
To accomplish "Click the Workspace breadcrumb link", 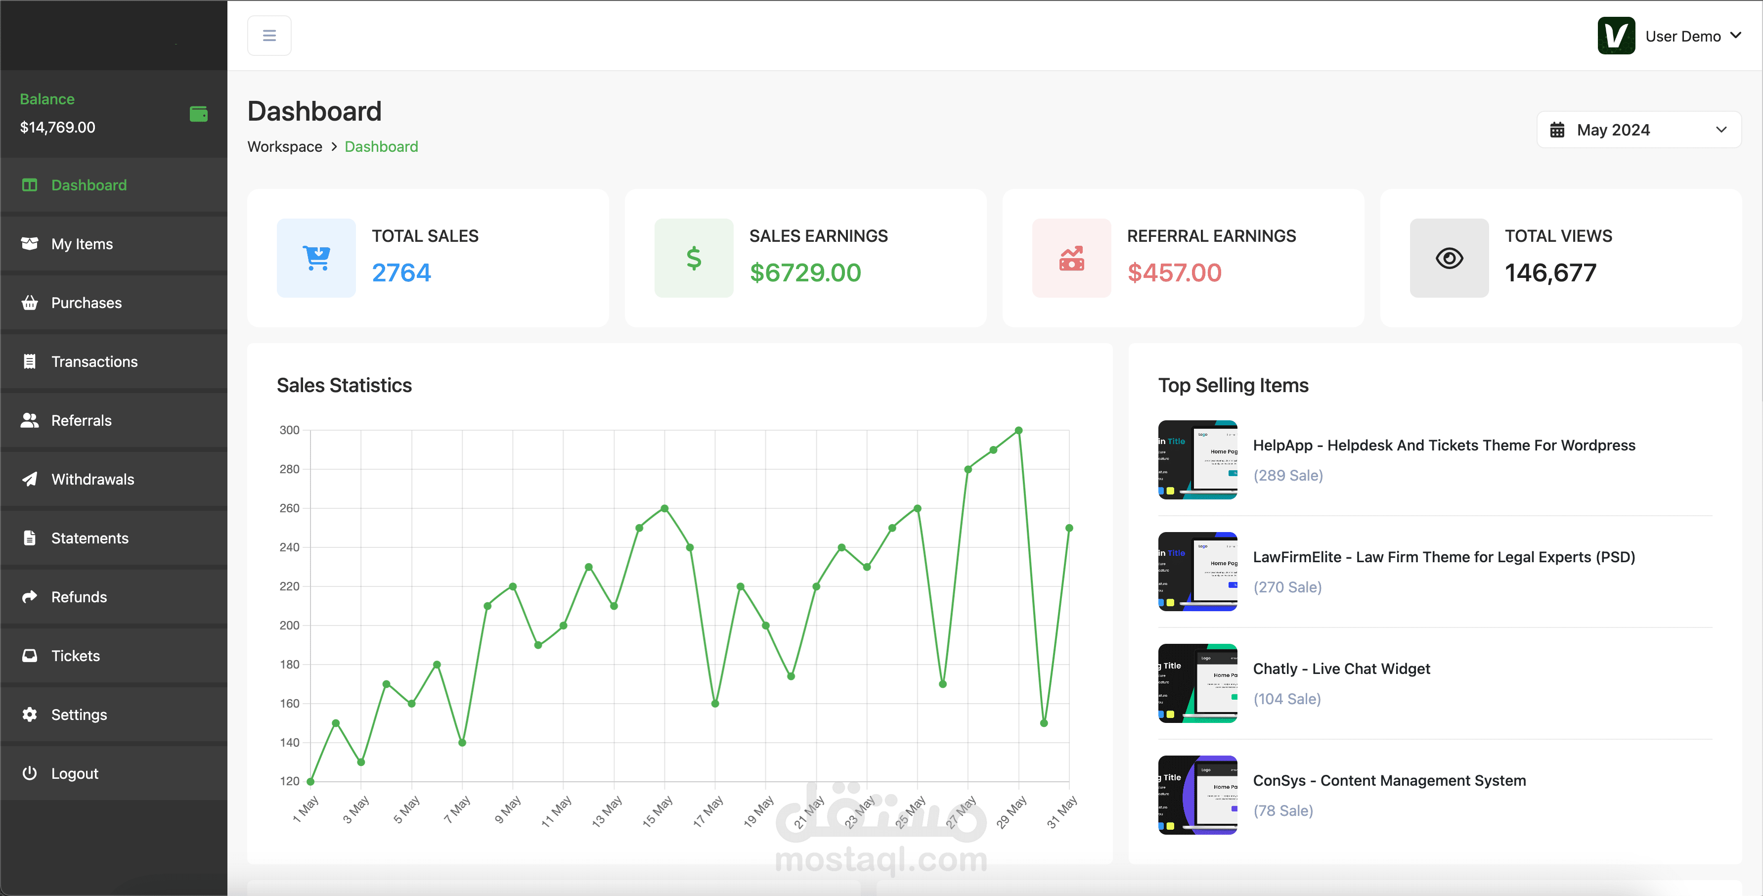I will (285, 146).
